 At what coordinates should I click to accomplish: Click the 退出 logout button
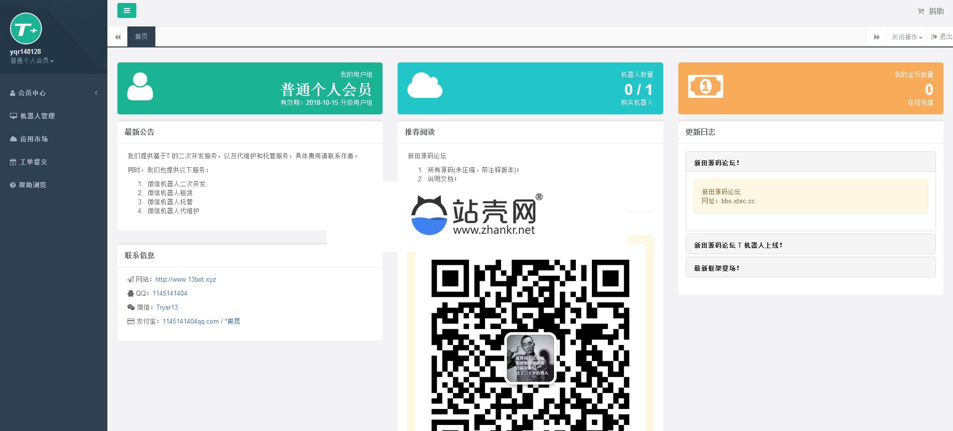pyautogui.click(x=942, y=37)
